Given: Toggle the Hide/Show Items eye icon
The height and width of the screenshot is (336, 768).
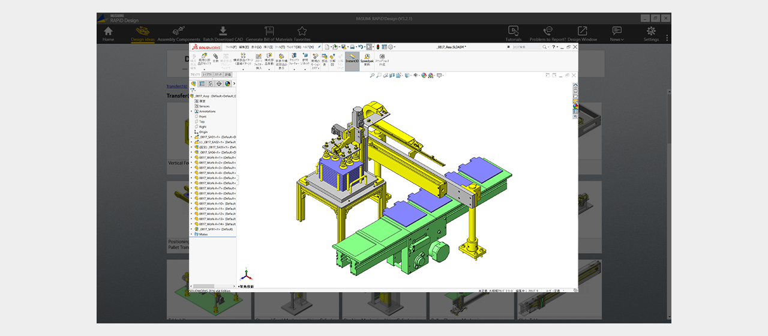Looking at the screenshot, I should coord(416,76).
